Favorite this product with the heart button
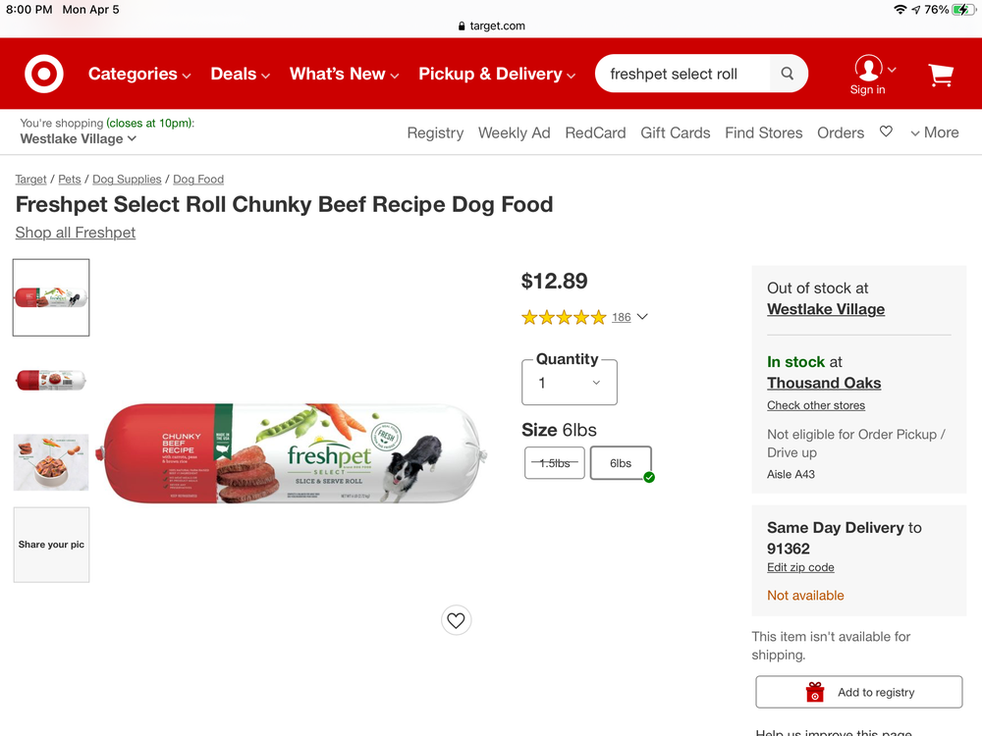 click(x=456, y=620)
